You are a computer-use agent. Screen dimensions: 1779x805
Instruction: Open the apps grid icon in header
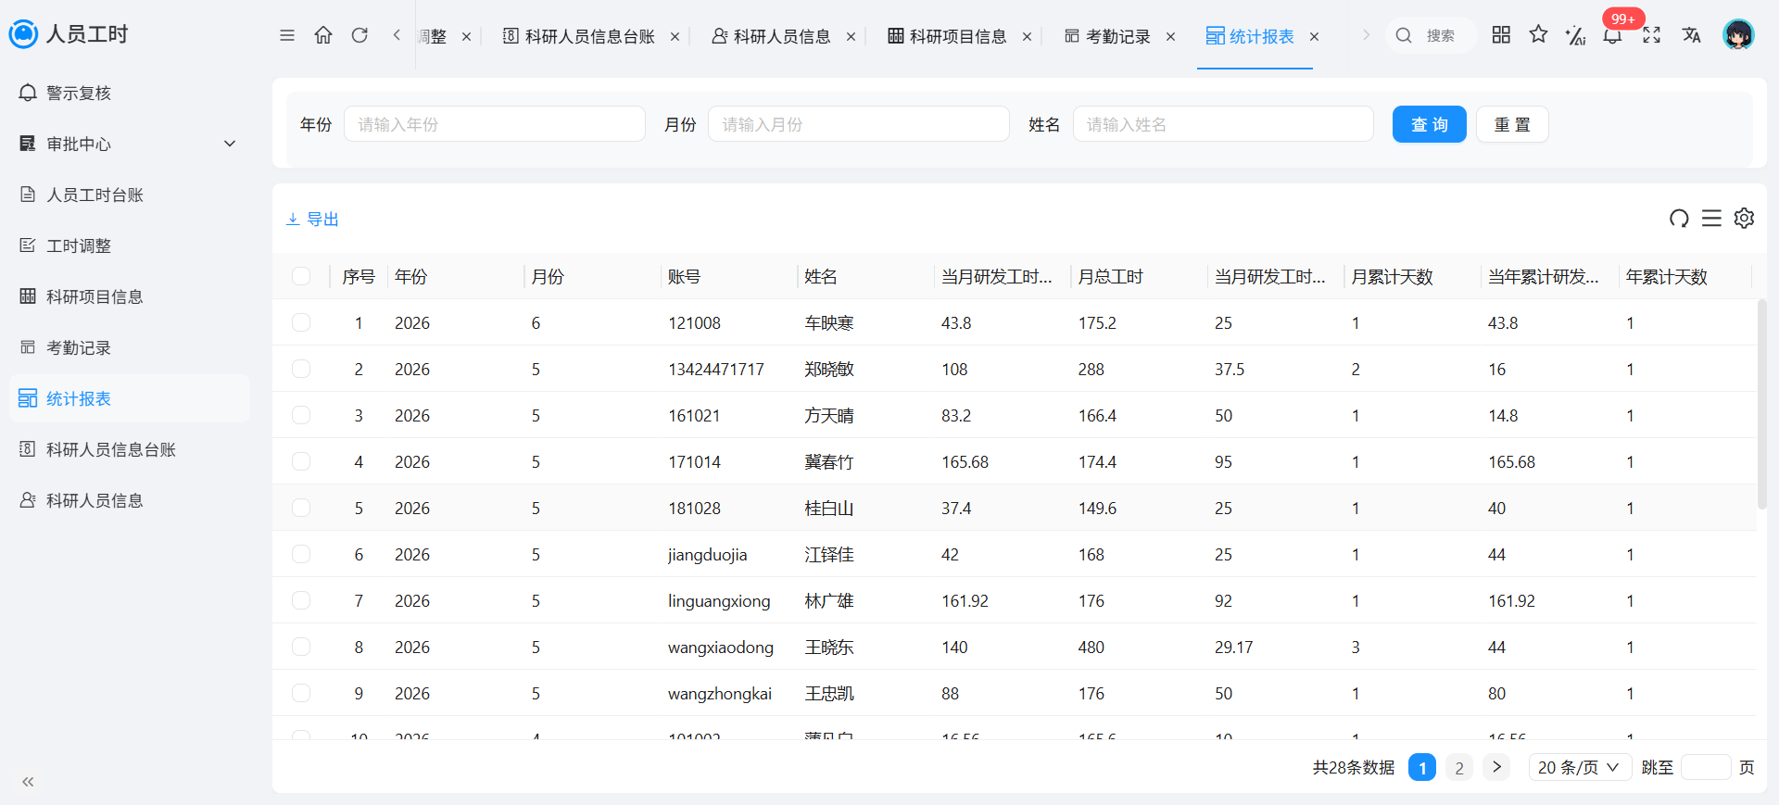1501,34
